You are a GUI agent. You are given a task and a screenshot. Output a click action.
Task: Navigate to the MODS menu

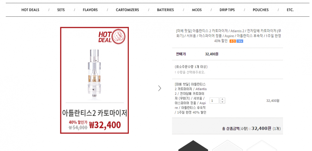[x=197, y=10]
